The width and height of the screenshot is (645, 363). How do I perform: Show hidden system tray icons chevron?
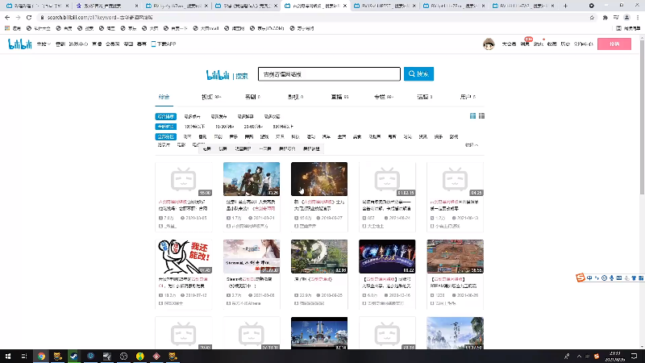tap(579, 356)
